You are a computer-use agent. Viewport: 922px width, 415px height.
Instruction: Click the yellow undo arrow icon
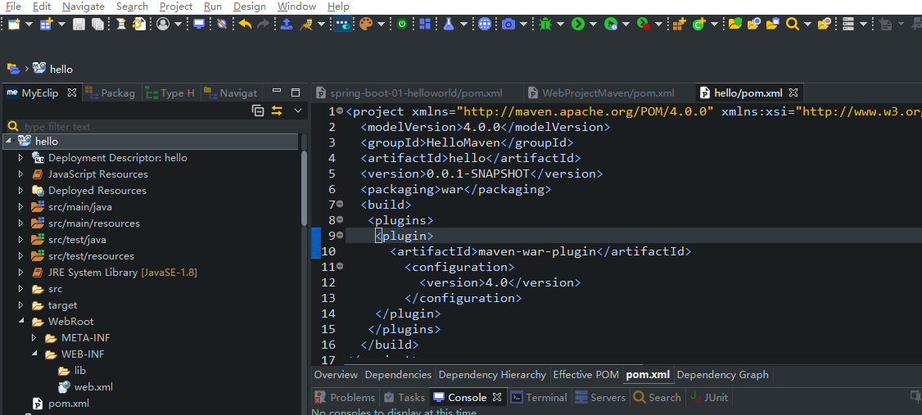[245, 24]
